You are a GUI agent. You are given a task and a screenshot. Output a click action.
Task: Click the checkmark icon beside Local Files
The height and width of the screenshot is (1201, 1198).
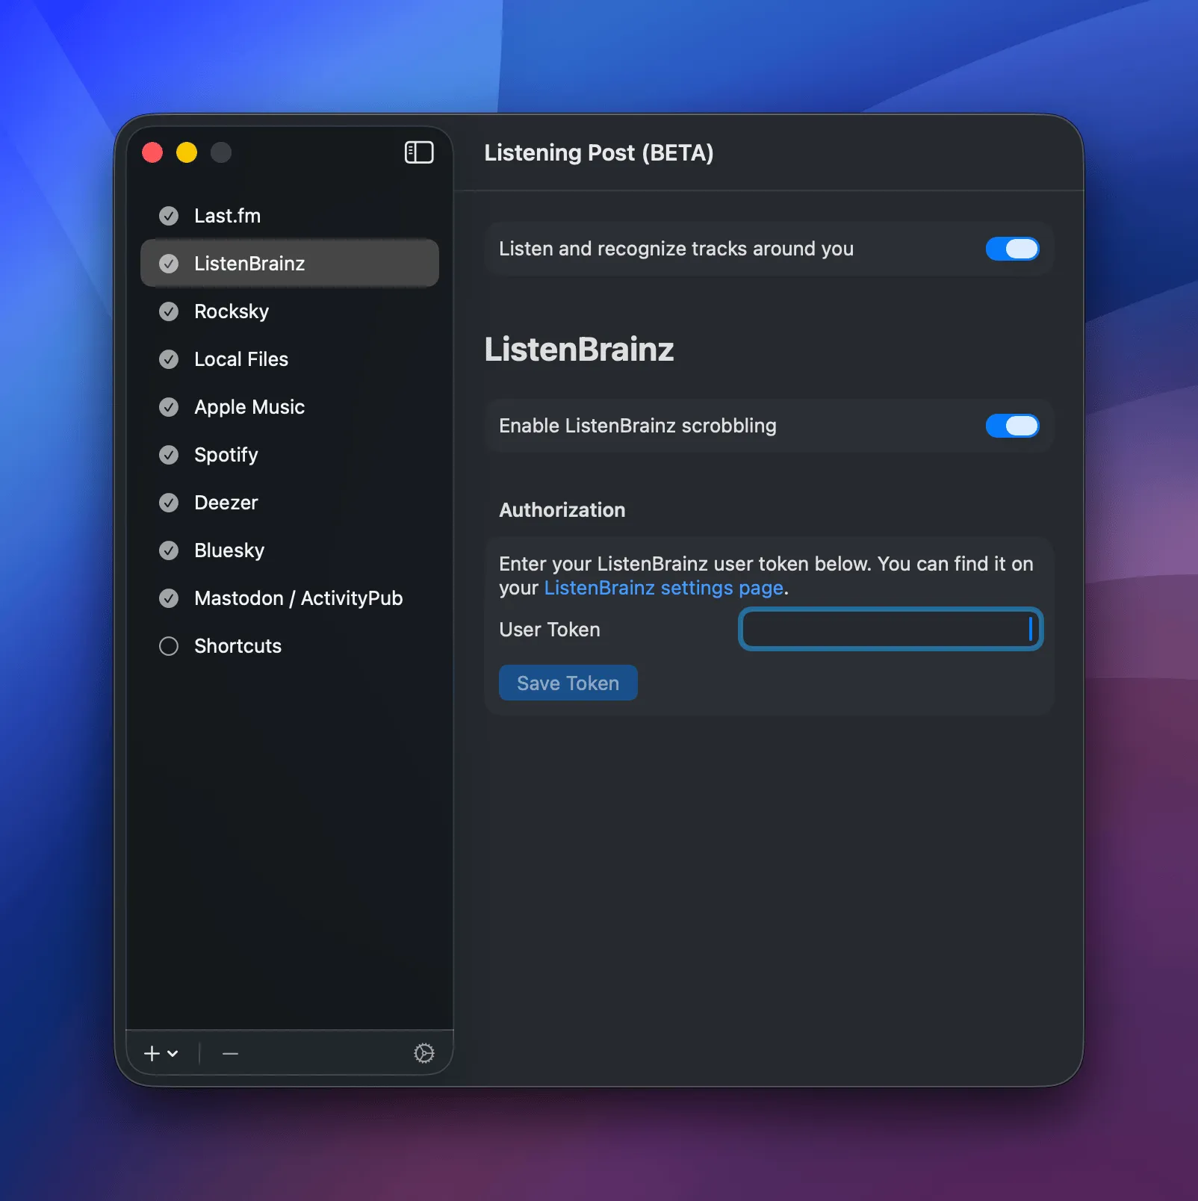point(169,359)
